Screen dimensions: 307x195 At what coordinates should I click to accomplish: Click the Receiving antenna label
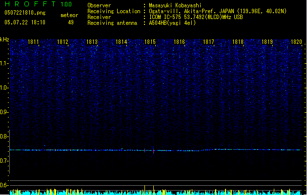point(112,23)
